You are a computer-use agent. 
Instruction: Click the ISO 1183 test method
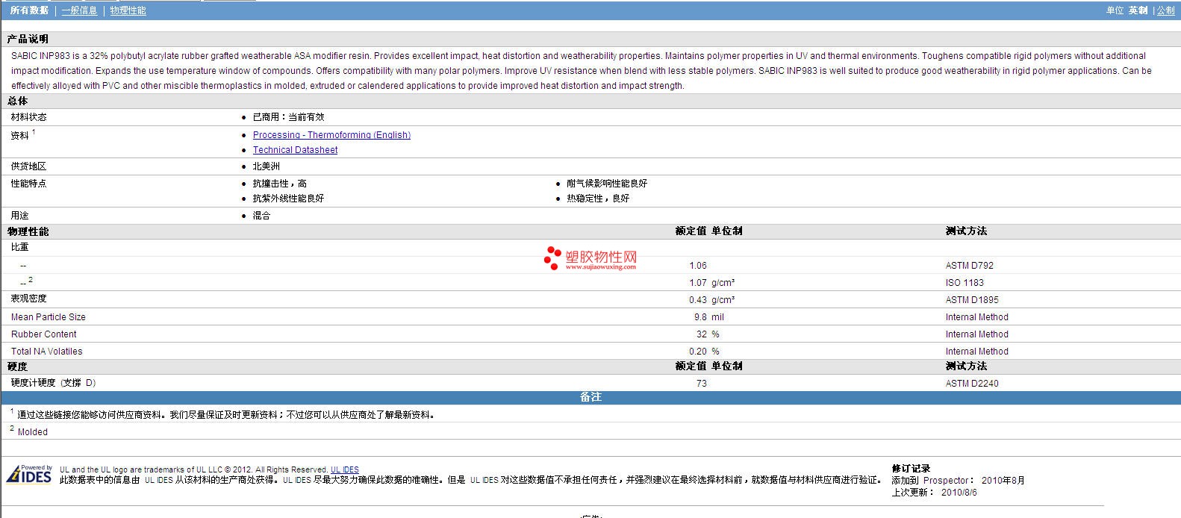[x=965, y=283]
